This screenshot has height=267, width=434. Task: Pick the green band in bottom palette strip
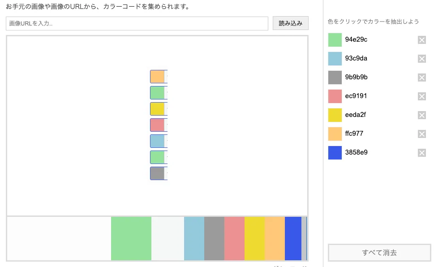[x=131, y=238]
